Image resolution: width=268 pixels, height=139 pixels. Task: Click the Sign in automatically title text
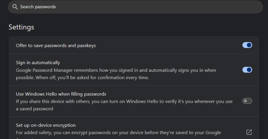coord(38,62)
